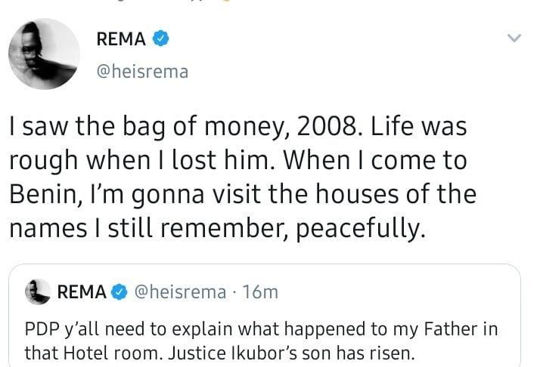Click the bold REMA display name in header

121,39
